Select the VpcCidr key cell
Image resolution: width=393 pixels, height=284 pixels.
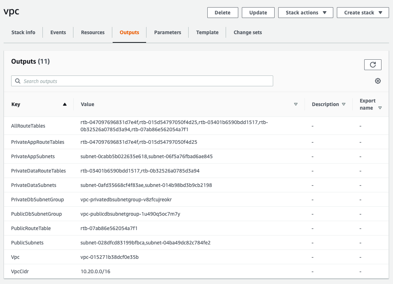tap(20, 271)
